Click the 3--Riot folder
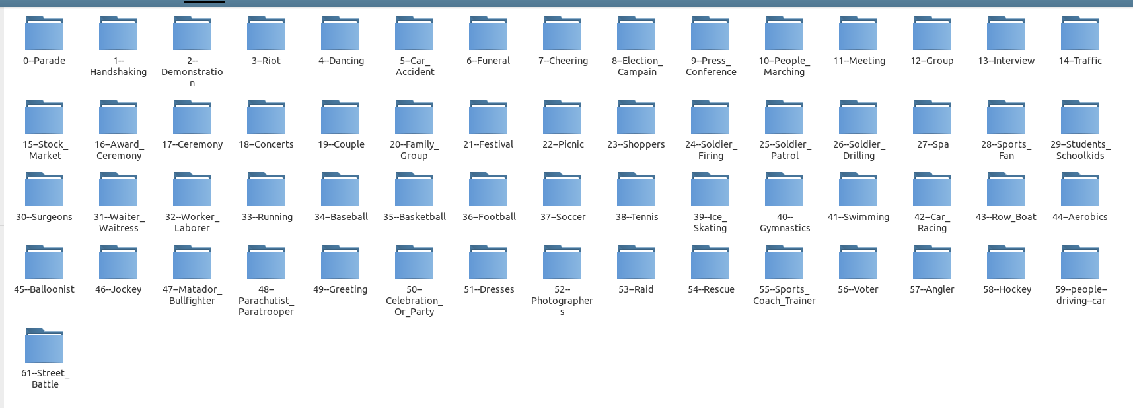 (266, 34)
